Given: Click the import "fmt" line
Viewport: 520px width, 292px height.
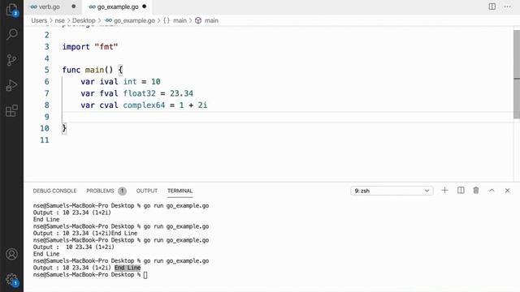Looking at the screenshot, I should [x=90, y=47].
